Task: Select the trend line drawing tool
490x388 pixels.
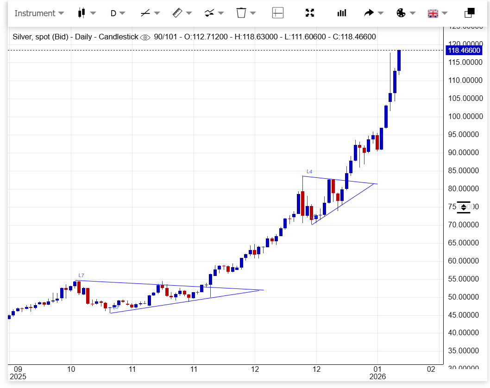Action: click(x=145, y=13)
